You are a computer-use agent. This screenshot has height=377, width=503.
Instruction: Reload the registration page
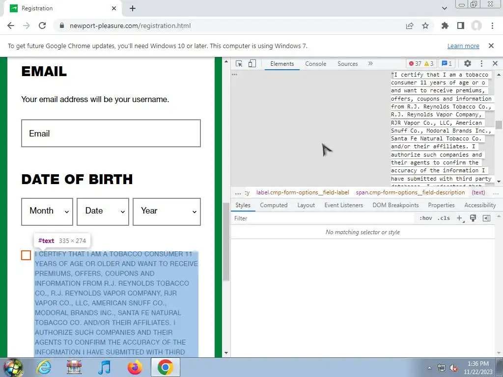click(x=42, y=26)
